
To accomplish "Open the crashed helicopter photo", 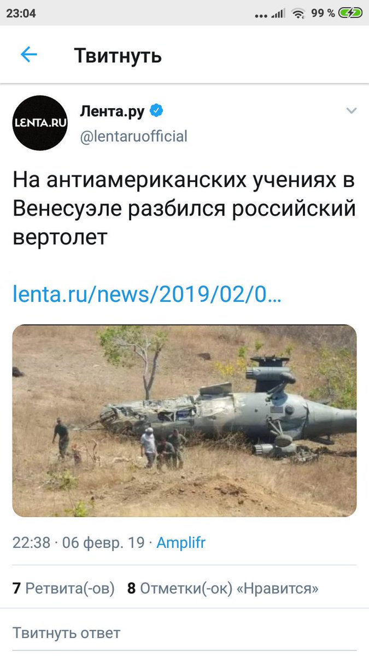I will coord(184,421).
